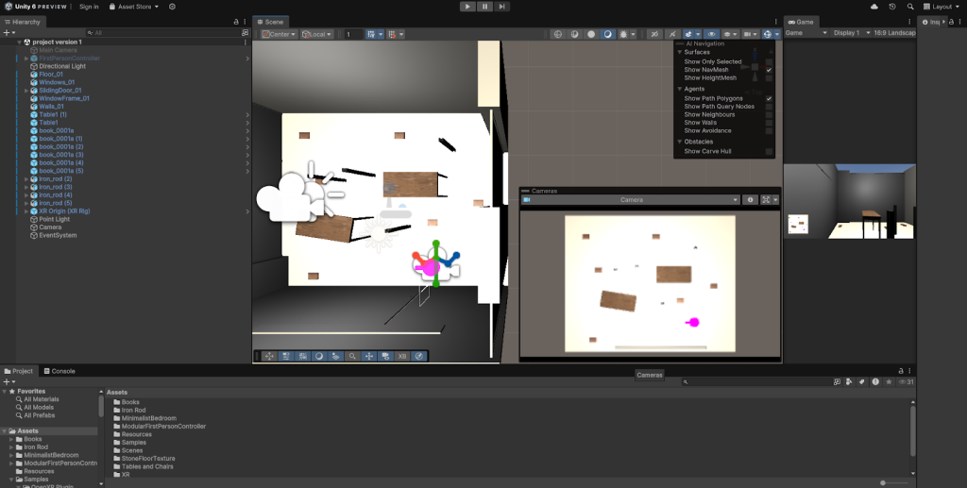
Task: Click the Pause button in the top toolbar
Action: [484, 7]
